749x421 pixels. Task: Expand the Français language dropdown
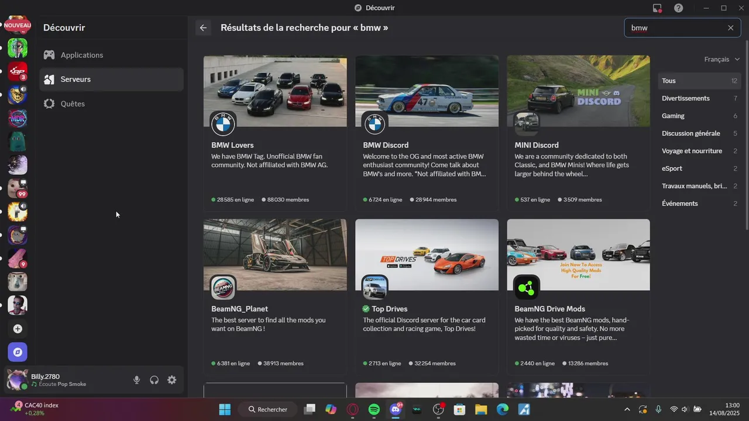[722, 59]
